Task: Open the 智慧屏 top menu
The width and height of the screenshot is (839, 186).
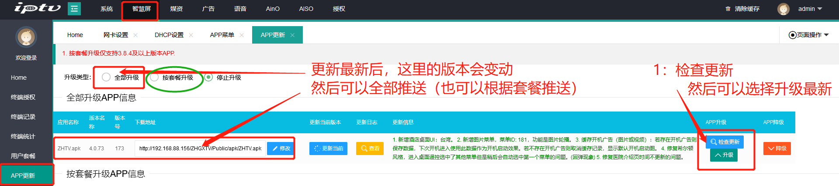Action: (141, 9)
